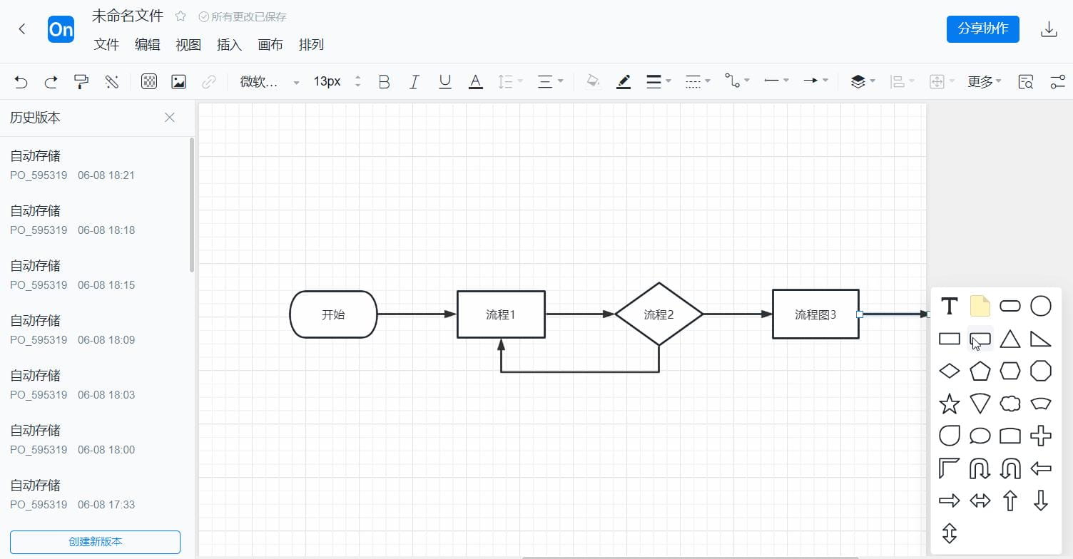Open the line end arrow style dropdown
Viewport: 1073px width, 559px height.
pyautogui.click(x=815, y=81)
